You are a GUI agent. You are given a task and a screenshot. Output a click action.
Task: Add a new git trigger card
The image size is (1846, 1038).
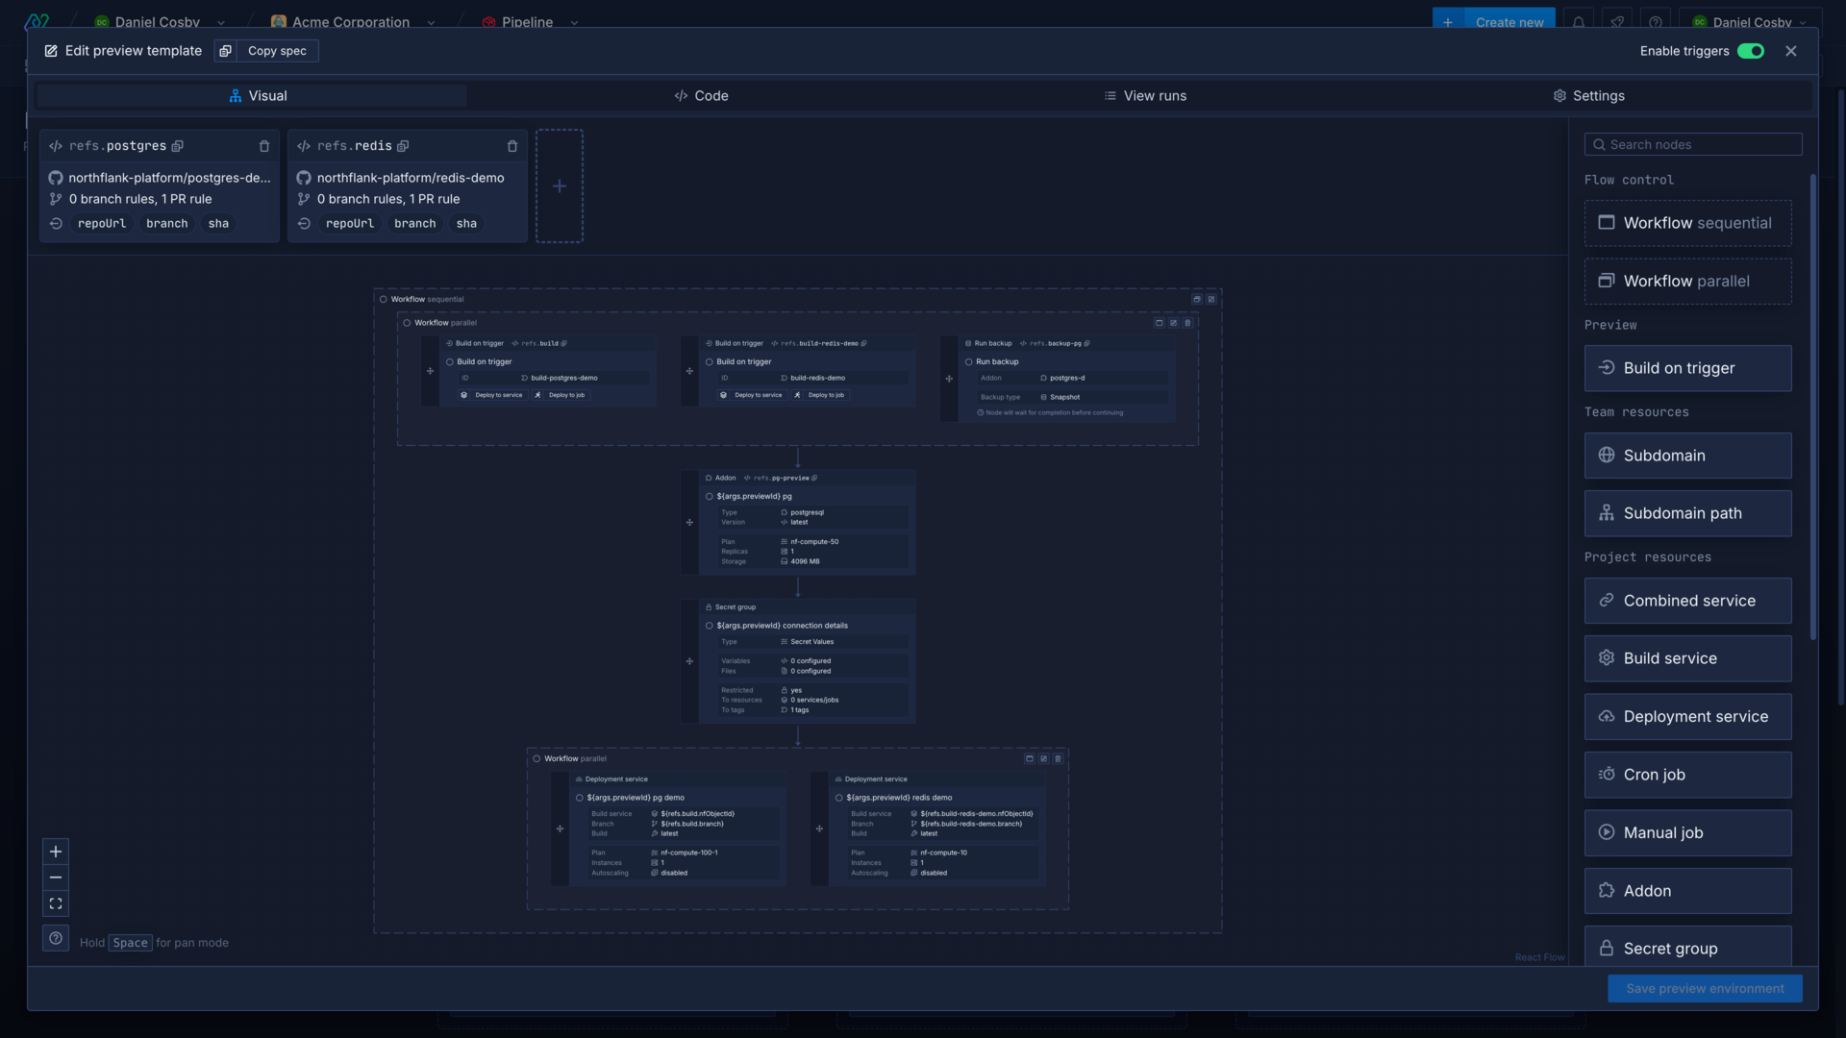point(560,185)
